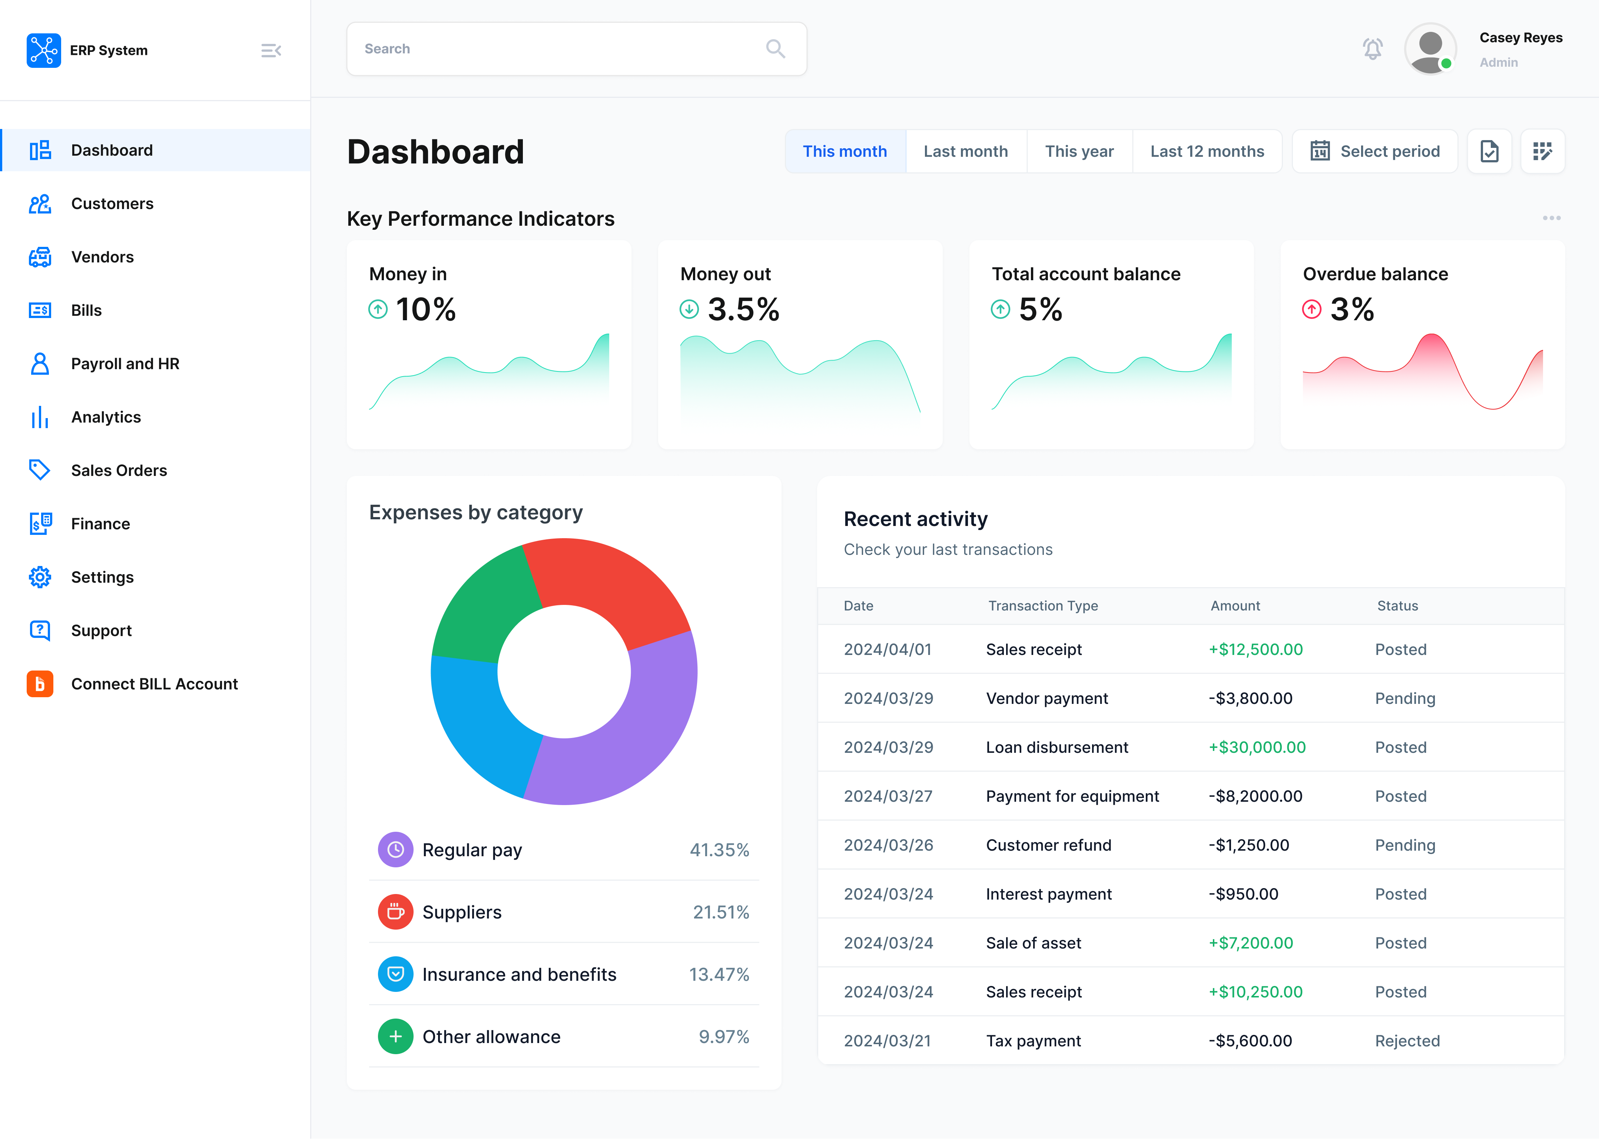This screenshot has height=1142, width=1599.
Task: Collapse the sidebar with the menu icon
Action: (271, 51)
